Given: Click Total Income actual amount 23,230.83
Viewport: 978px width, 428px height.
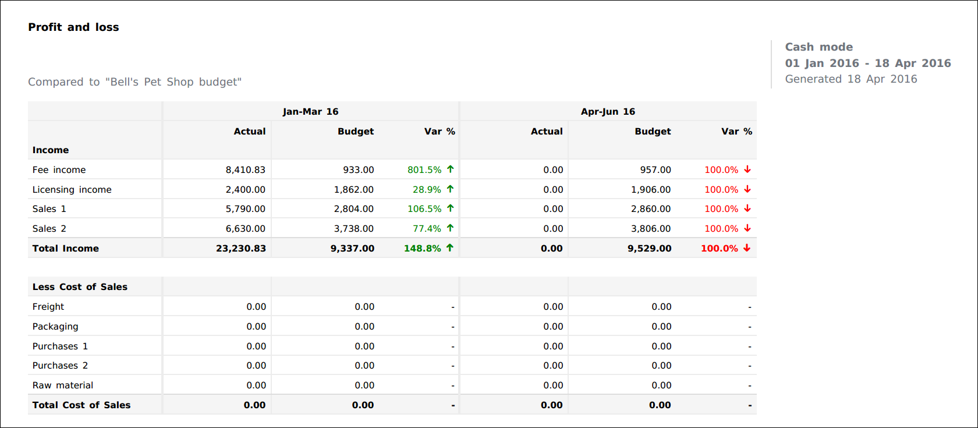Looking at the screenshot, I should [240, 249].
